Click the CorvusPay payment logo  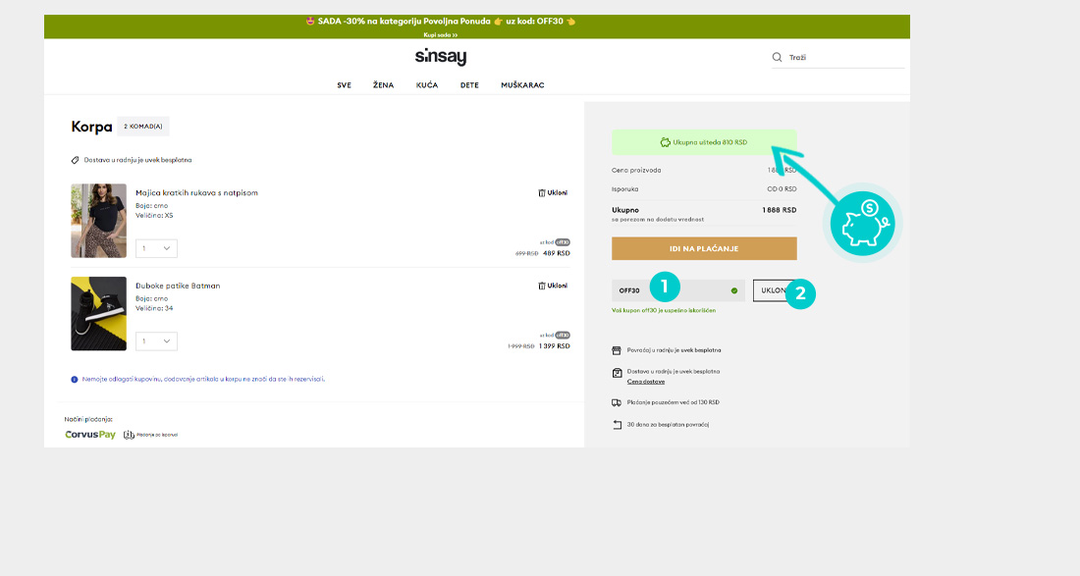(90, 434)
